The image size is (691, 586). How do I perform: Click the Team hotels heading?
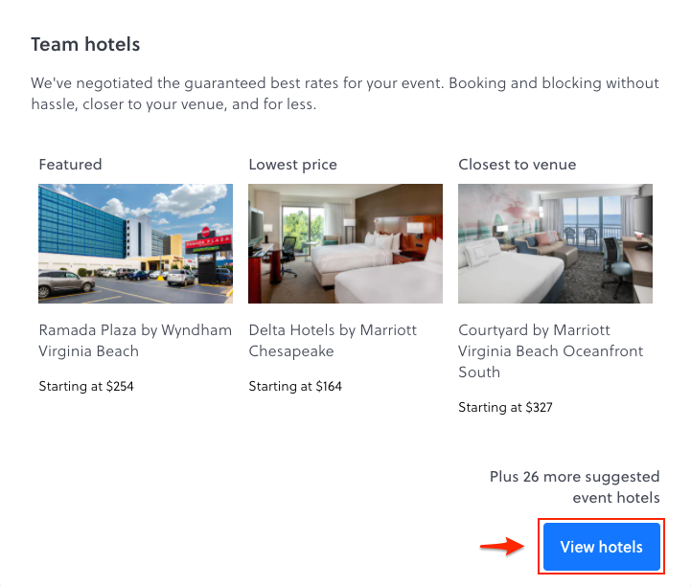point(85,44)
